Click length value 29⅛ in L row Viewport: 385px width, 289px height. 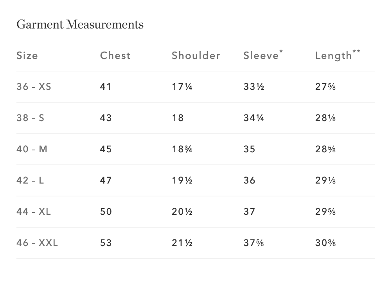point(326,180)
